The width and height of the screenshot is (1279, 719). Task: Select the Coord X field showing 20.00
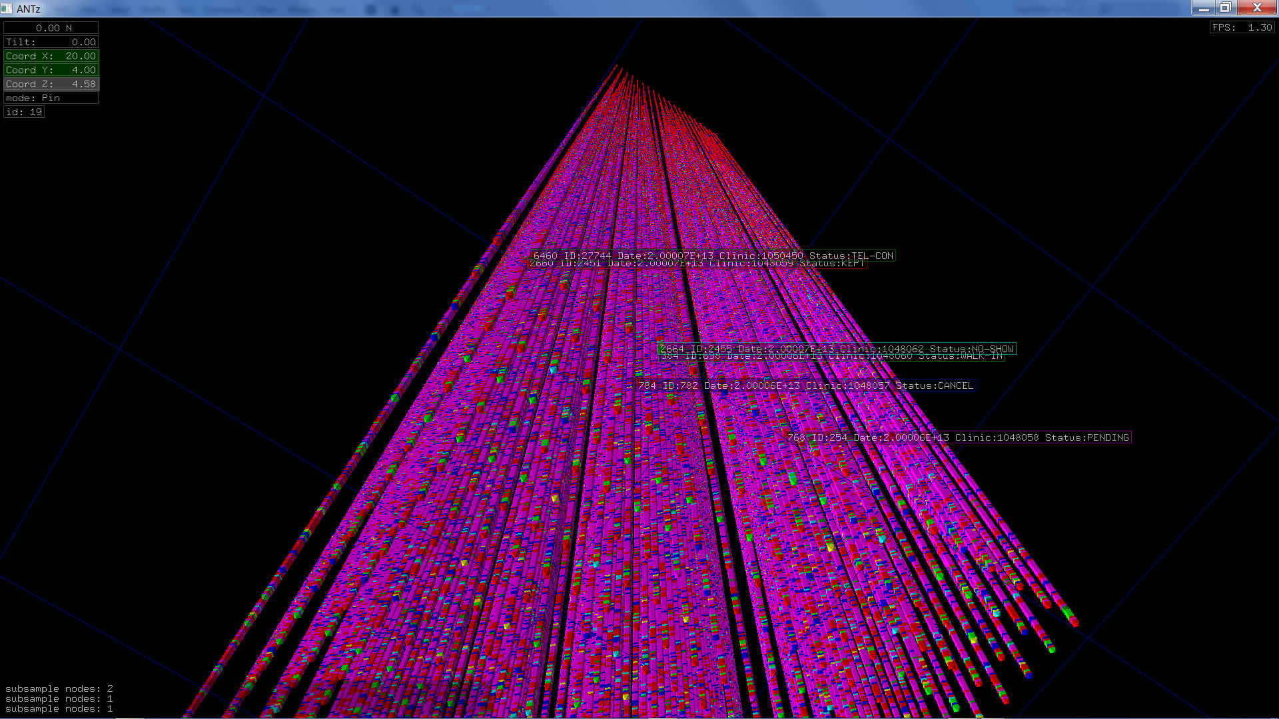[x=51, y=56]
